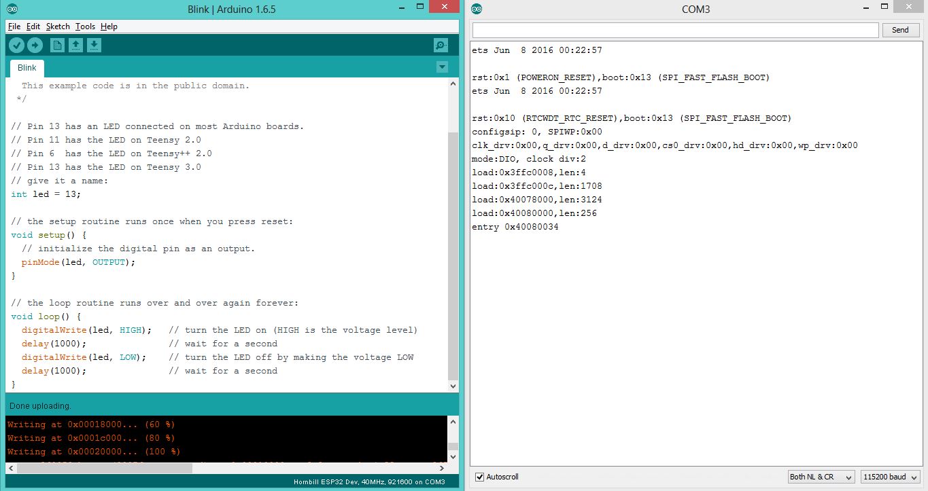This screenshot has height=491, width=928.
Task: Create a new sketch with New icon
Action: pyautogui.click(x=58, y=46)
